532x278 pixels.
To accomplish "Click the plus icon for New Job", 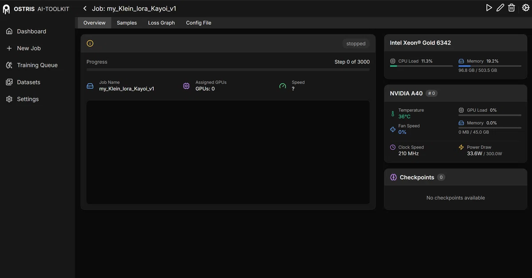I will 9,48.
